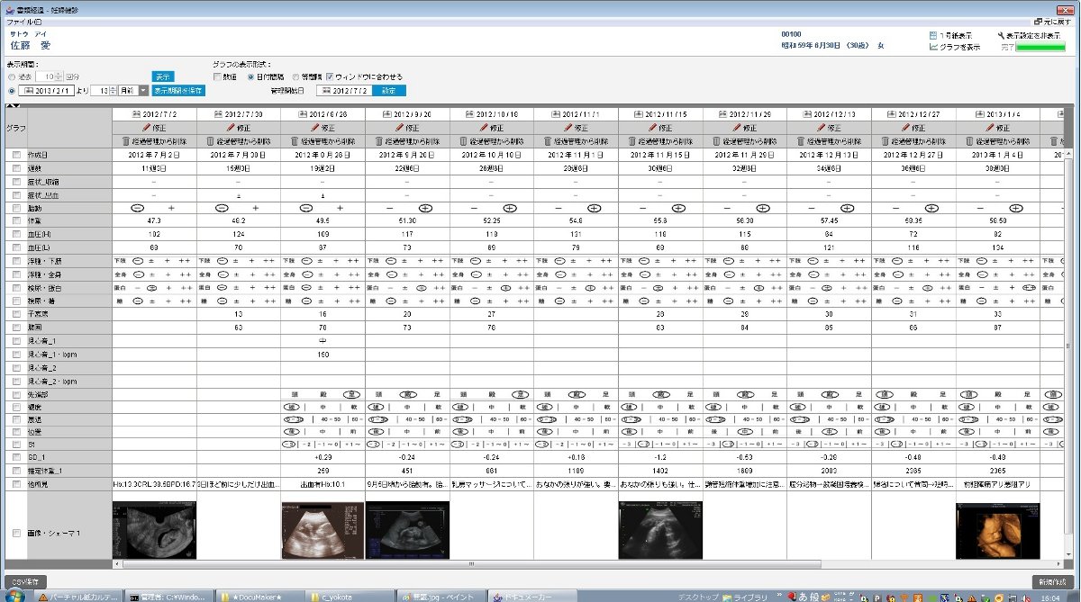Check graph checkbox for 血圧(H) row
Viewport: 1081px width, 602px height.
[16, 233]
